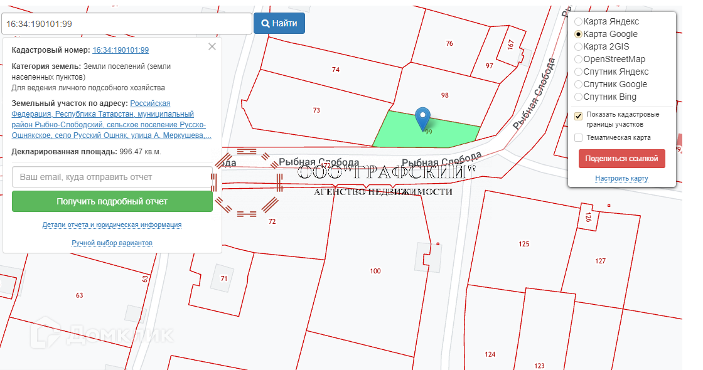
Task: Click parcel number 167 on the map
Action: coord(511,45)
